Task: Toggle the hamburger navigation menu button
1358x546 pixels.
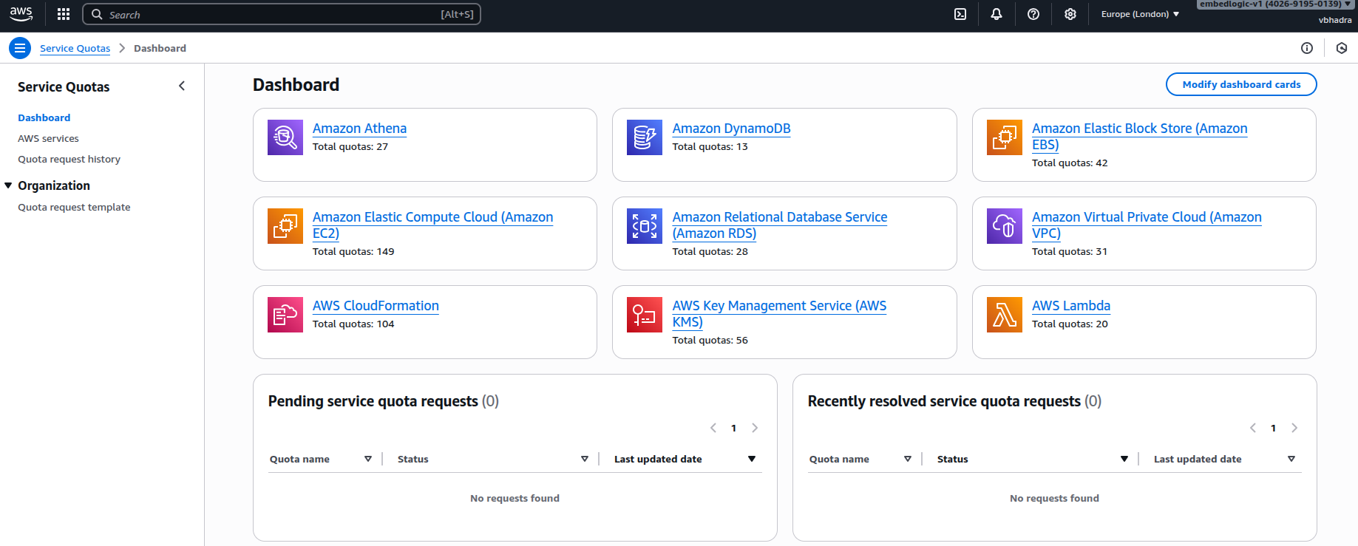Action: point(20,48)
